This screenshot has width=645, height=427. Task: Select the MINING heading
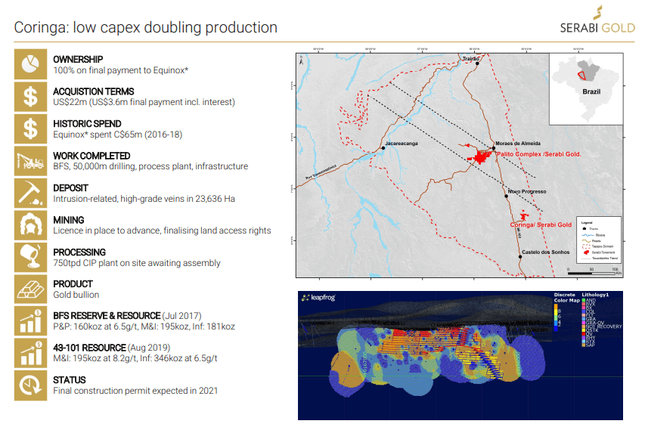[x=68, y=220]
